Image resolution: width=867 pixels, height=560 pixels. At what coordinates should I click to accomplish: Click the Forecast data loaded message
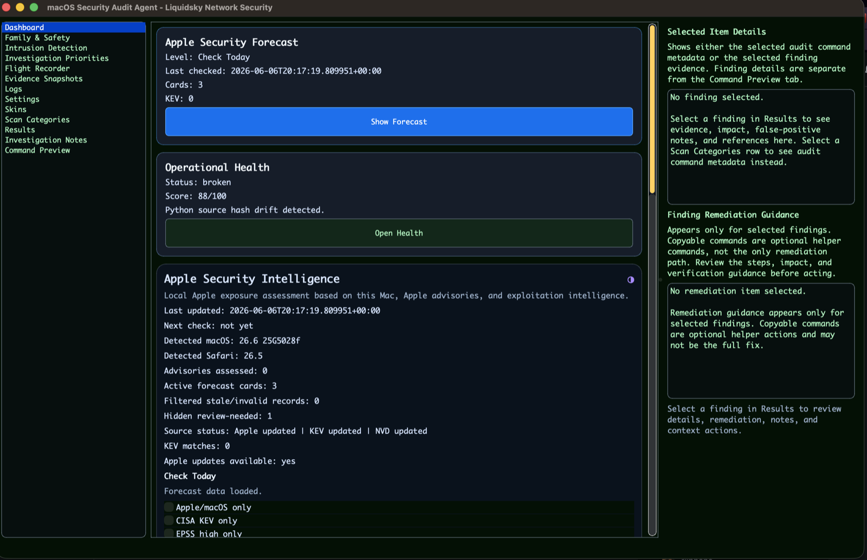click(213, 491)
